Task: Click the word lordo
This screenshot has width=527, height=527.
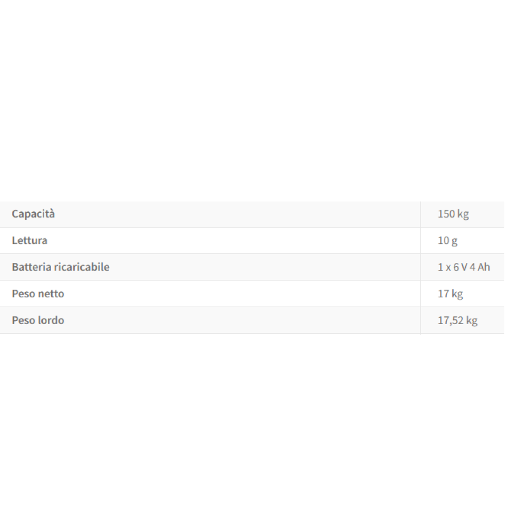Action: (51, 320)
